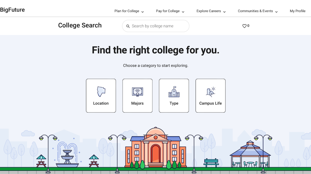Select Explore Careers in the navigation

click(208, 11)
